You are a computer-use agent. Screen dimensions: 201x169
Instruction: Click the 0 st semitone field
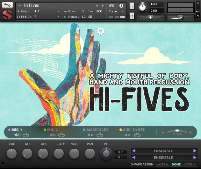click(120, 152)
